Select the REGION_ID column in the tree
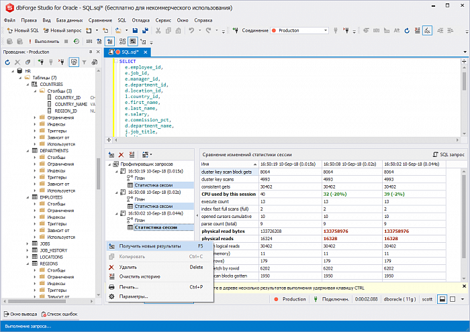This screenshot has height=332, width=470. click(66, 111)
